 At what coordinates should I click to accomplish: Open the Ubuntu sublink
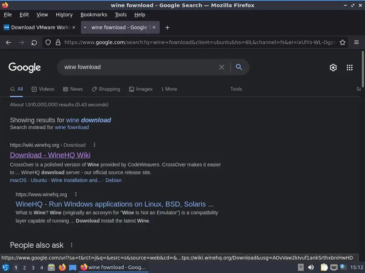(38, 180)
